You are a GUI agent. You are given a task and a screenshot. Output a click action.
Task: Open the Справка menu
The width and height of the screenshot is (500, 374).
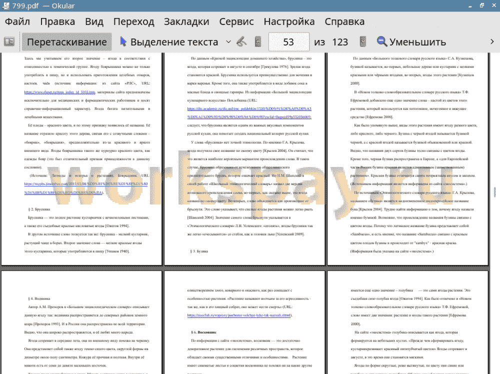pyautogui.click(x=344, y=21)
